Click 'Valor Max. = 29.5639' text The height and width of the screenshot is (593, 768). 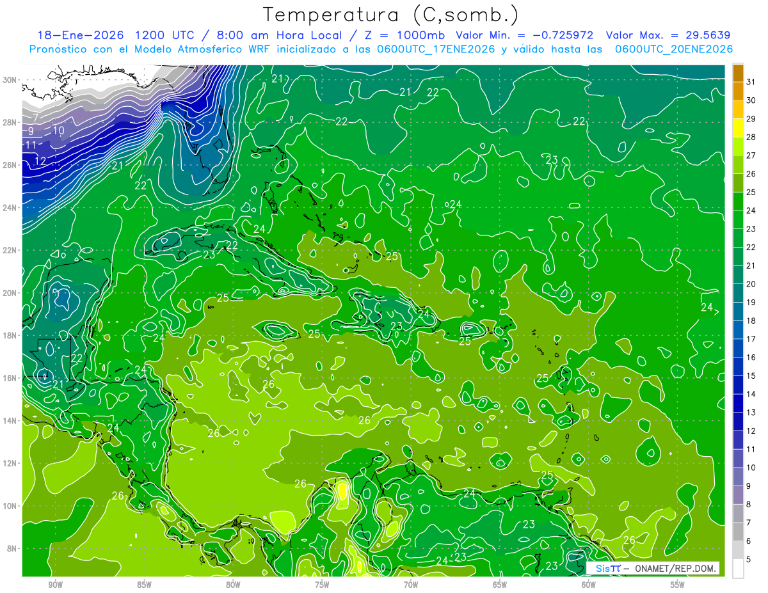(668, 35)
